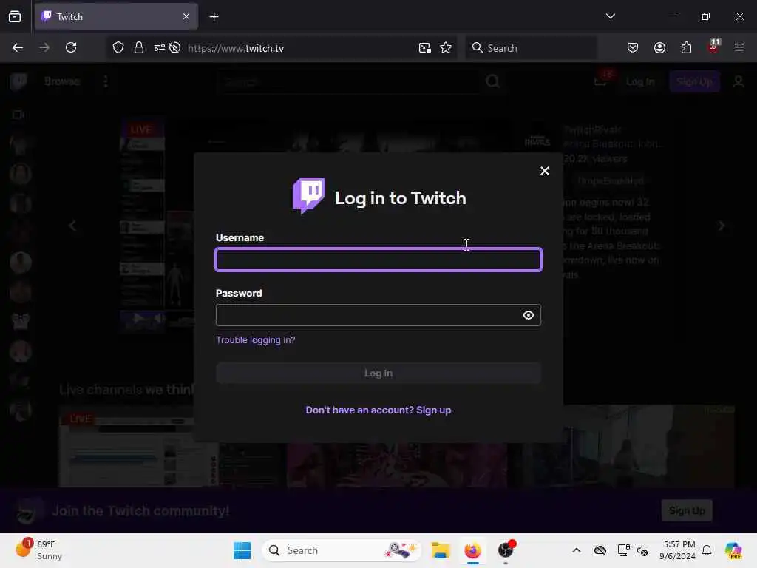Click Firefox icon on taskbar
Screen dimensions: 757x568
472,550
